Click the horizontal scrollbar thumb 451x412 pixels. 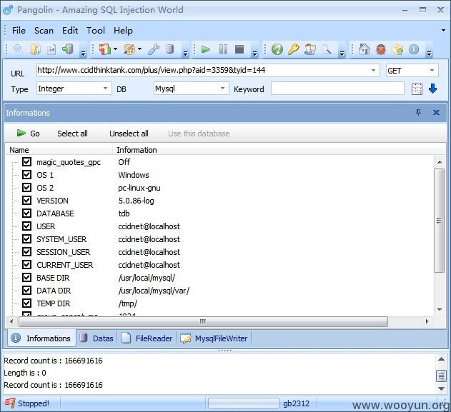[x=203, y=321]
